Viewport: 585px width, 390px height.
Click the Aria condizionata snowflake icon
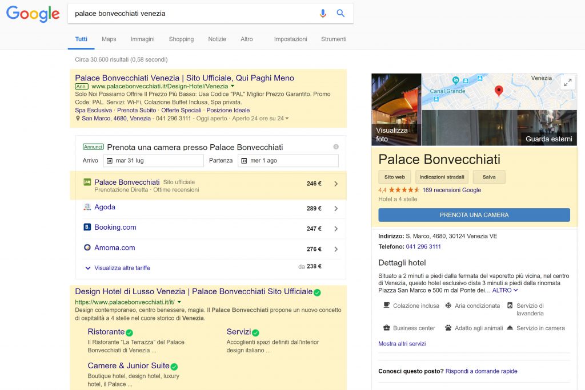pos(448,305)
